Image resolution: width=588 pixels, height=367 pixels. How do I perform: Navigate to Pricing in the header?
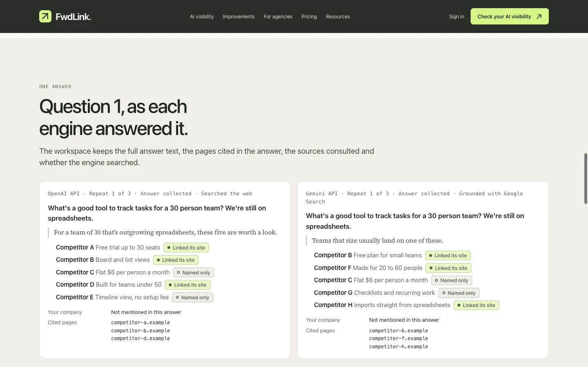tap(309, 17)
